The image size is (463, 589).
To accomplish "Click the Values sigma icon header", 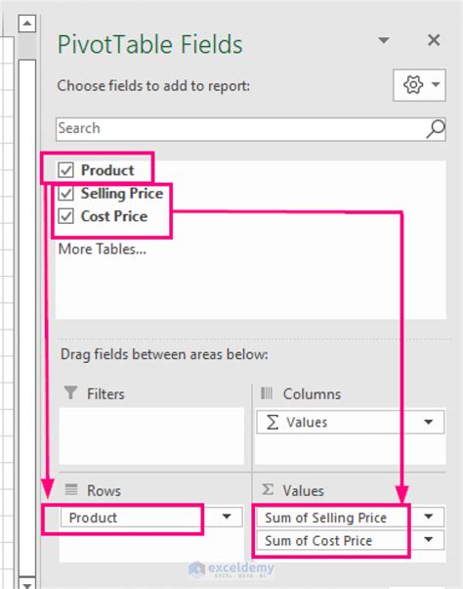I will tap(268, 489).
